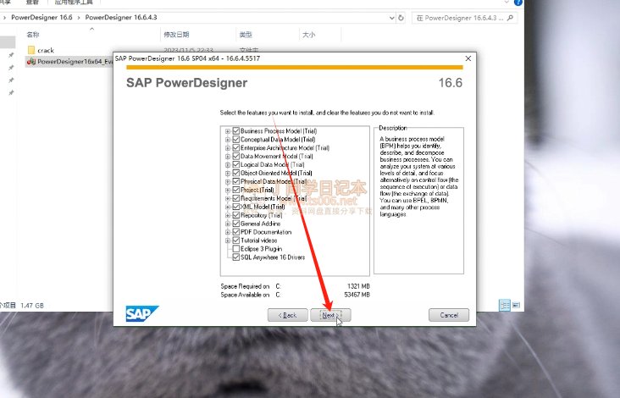Enable the Eclipse 3 Plugin checkbox

point(236,249)
